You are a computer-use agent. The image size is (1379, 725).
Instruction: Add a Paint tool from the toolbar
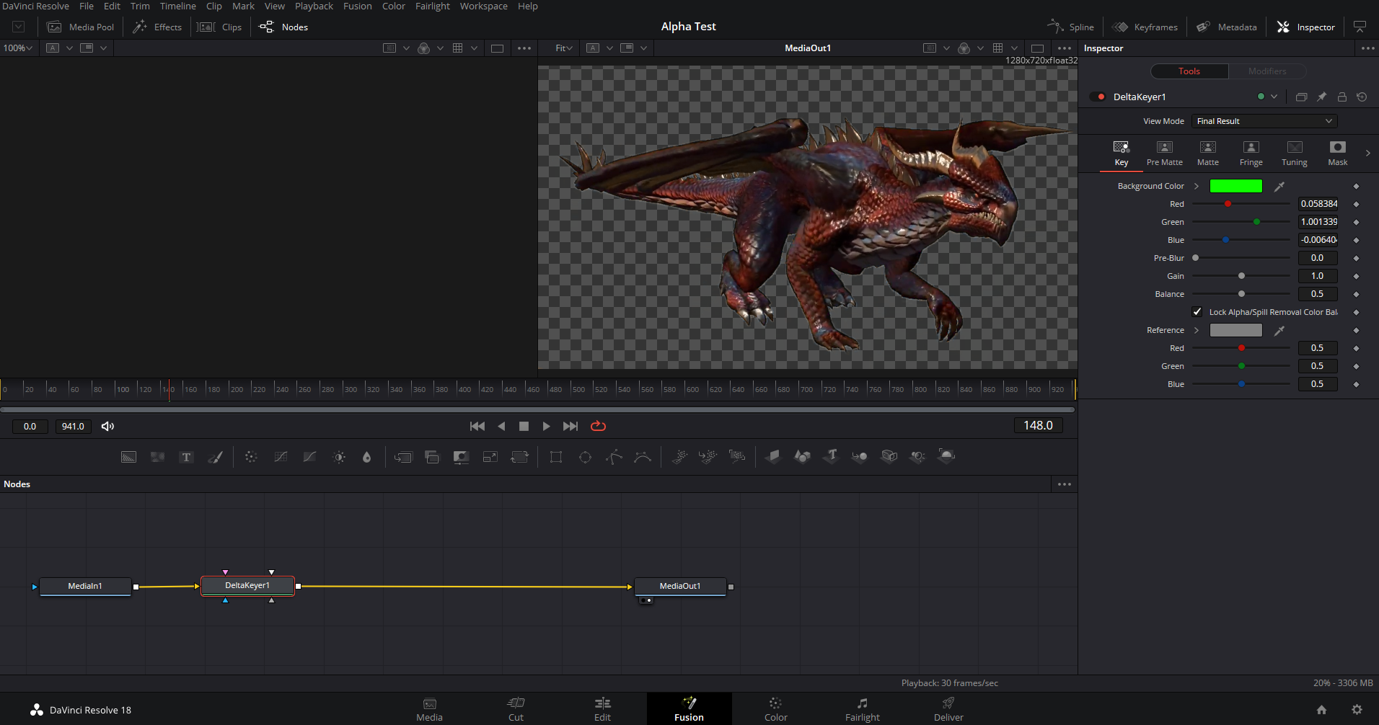click(215, 457)
